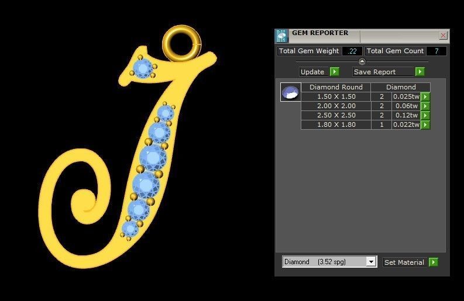Click green arrow on 1.50 X 1.50 row
Image resolution: width=464 pixels, height=301 pixels.
[x=425, y=96]
